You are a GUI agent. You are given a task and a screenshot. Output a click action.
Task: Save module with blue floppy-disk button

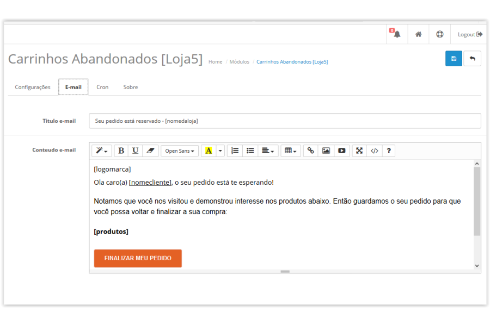coord(454,58)
